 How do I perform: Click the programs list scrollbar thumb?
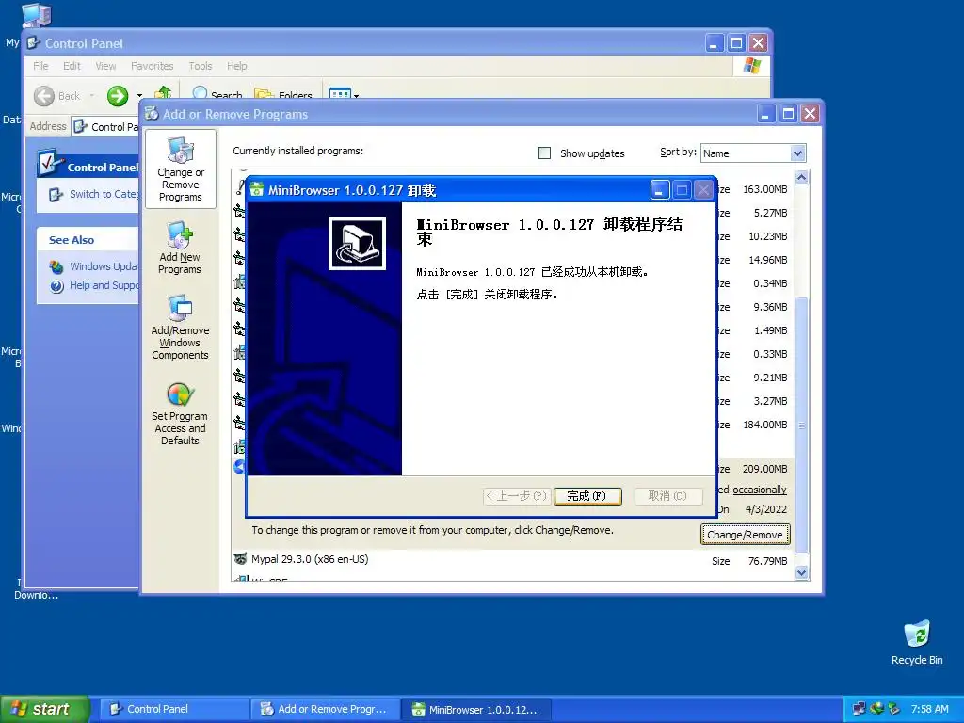(801, 425)
